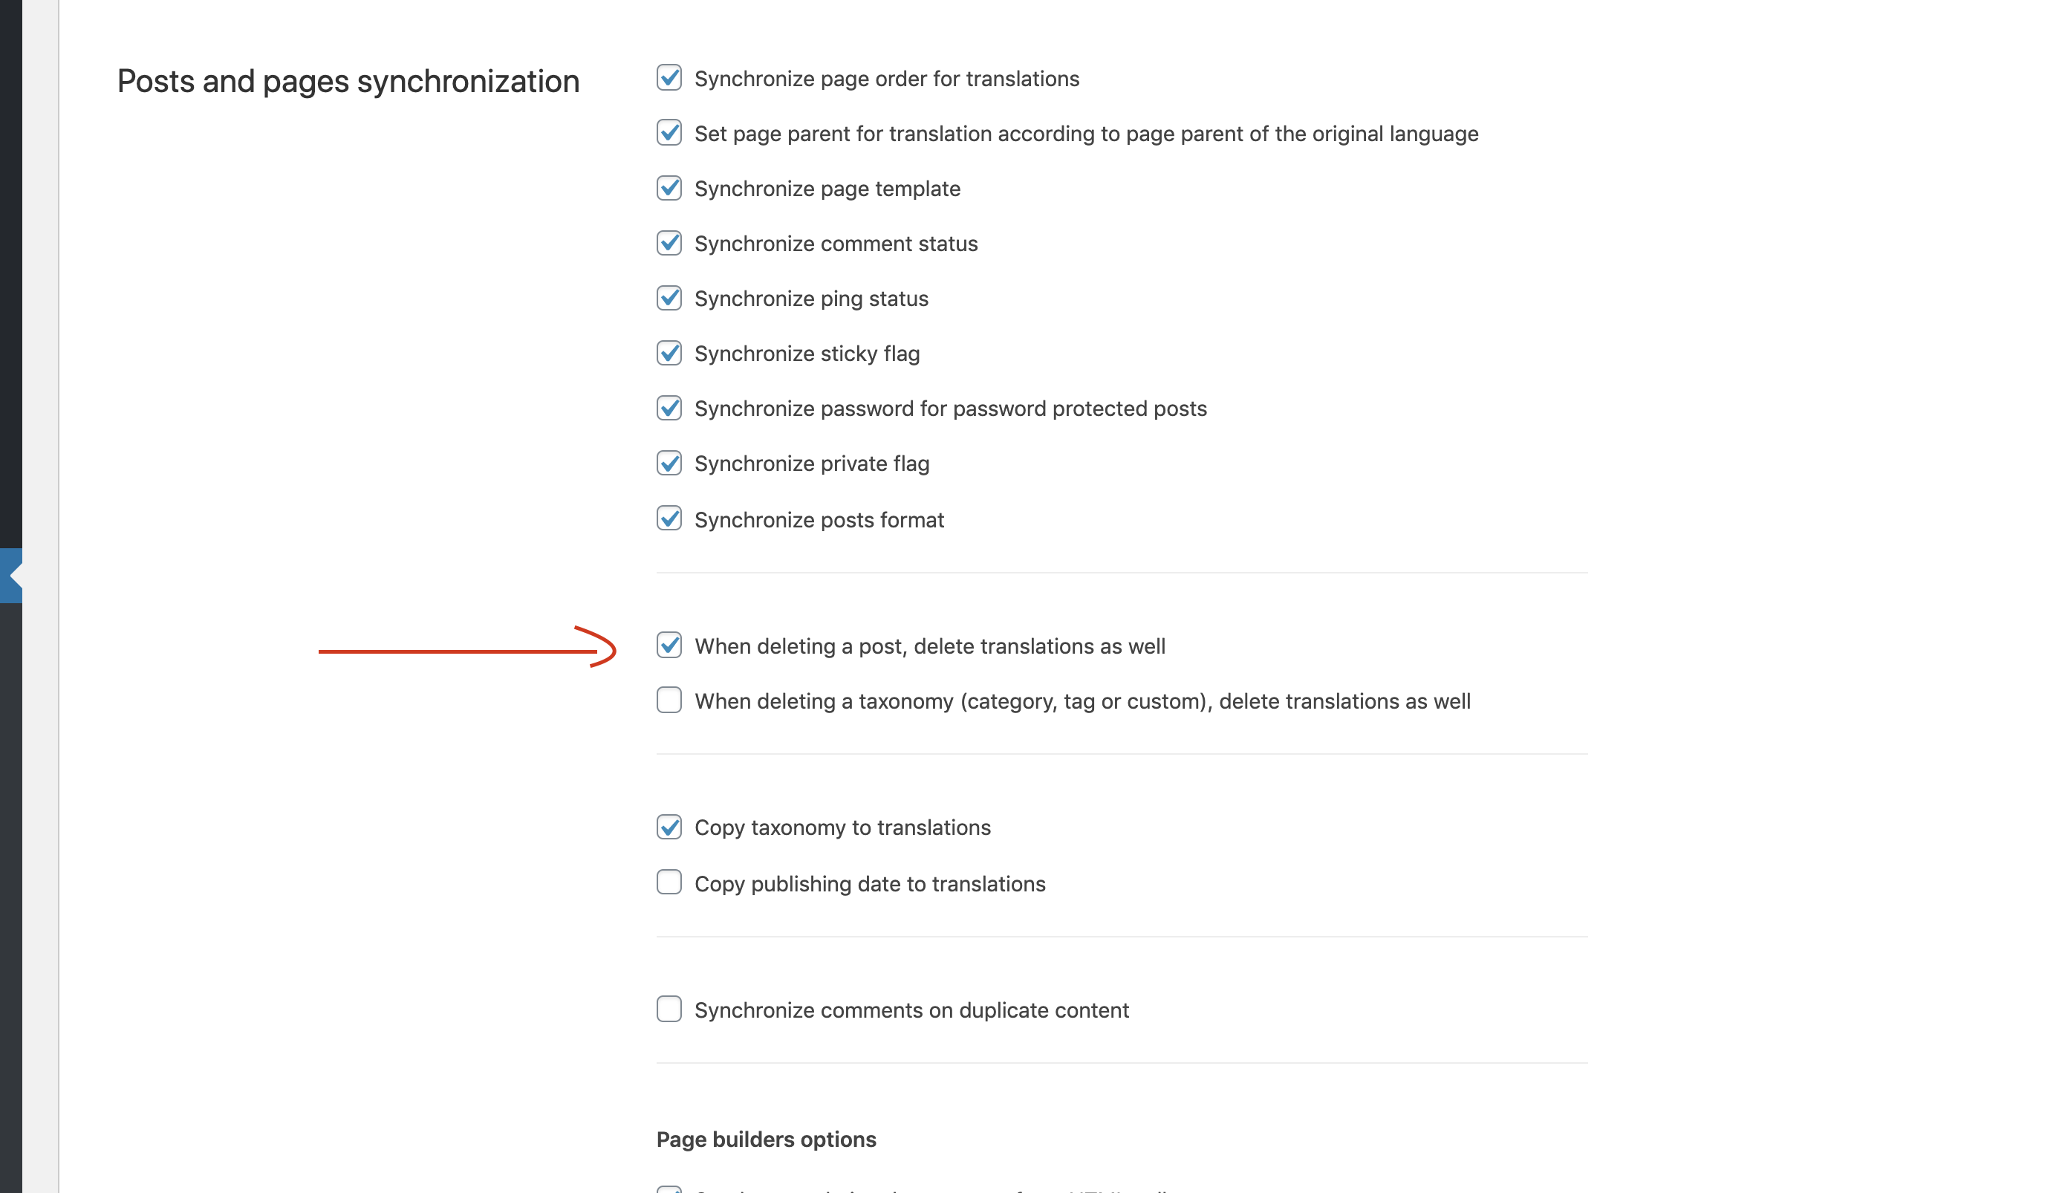Disable Synchronize page template

click(669, 187)
